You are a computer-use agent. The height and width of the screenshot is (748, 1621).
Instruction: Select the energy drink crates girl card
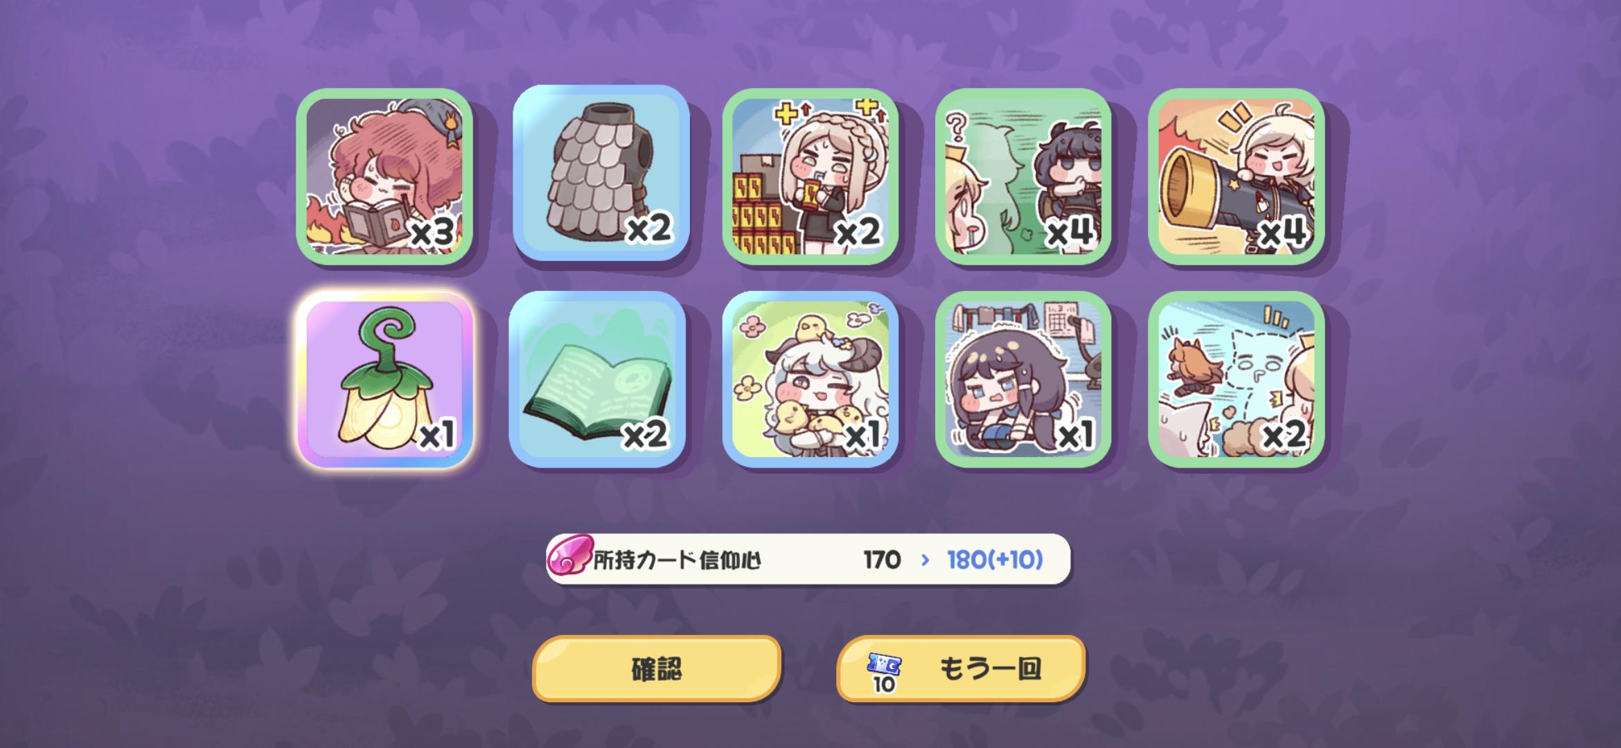coord(810,177)
